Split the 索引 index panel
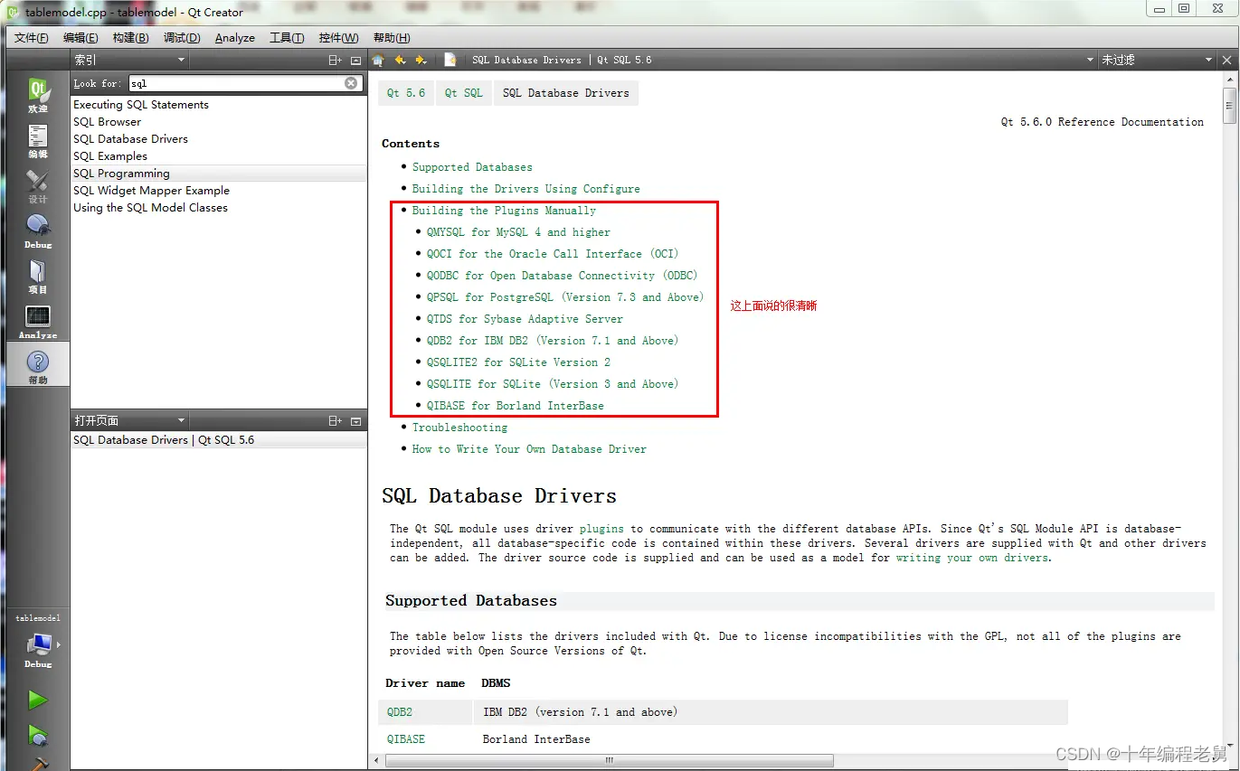The height and width of the screenshot is (771, 1240). click(x=335, y=60)
